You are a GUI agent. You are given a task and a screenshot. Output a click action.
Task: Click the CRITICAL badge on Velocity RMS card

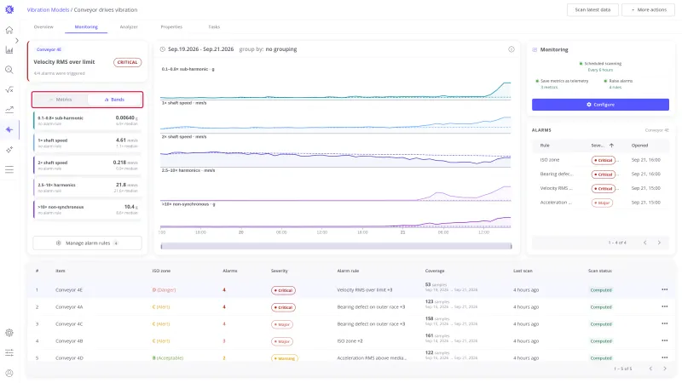pyautogui.click(x=127, y=62)
